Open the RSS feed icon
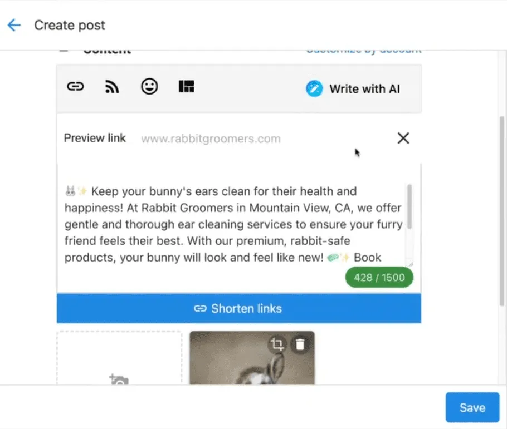This screenshot has height=429, width=507. tap(112, 87)
